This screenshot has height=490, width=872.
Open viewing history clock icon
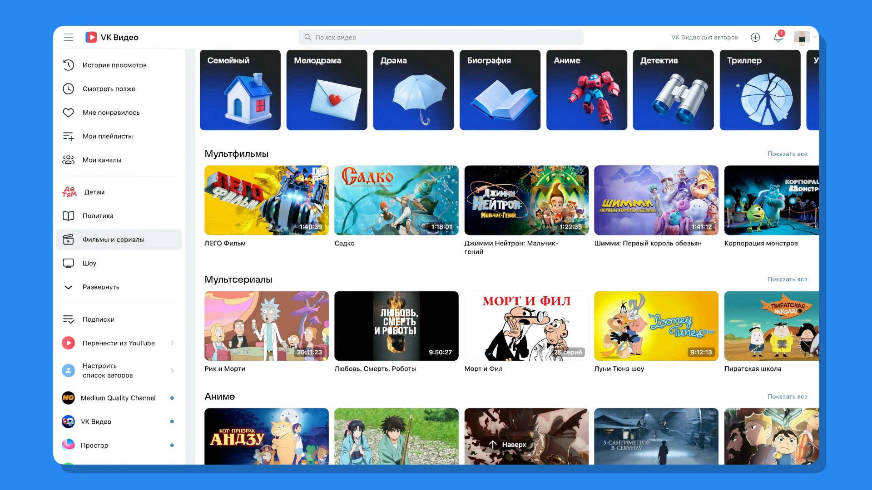[69, 65]
